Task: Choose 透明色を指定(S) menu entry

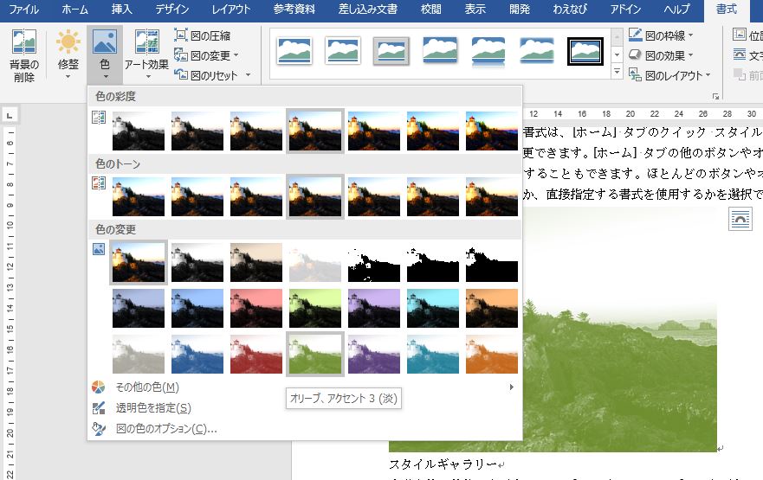Action: click(305, 408)
